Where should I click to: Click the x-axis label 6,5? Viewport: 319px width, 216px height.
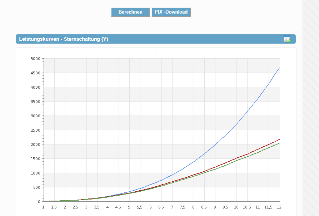coord(161,207)
